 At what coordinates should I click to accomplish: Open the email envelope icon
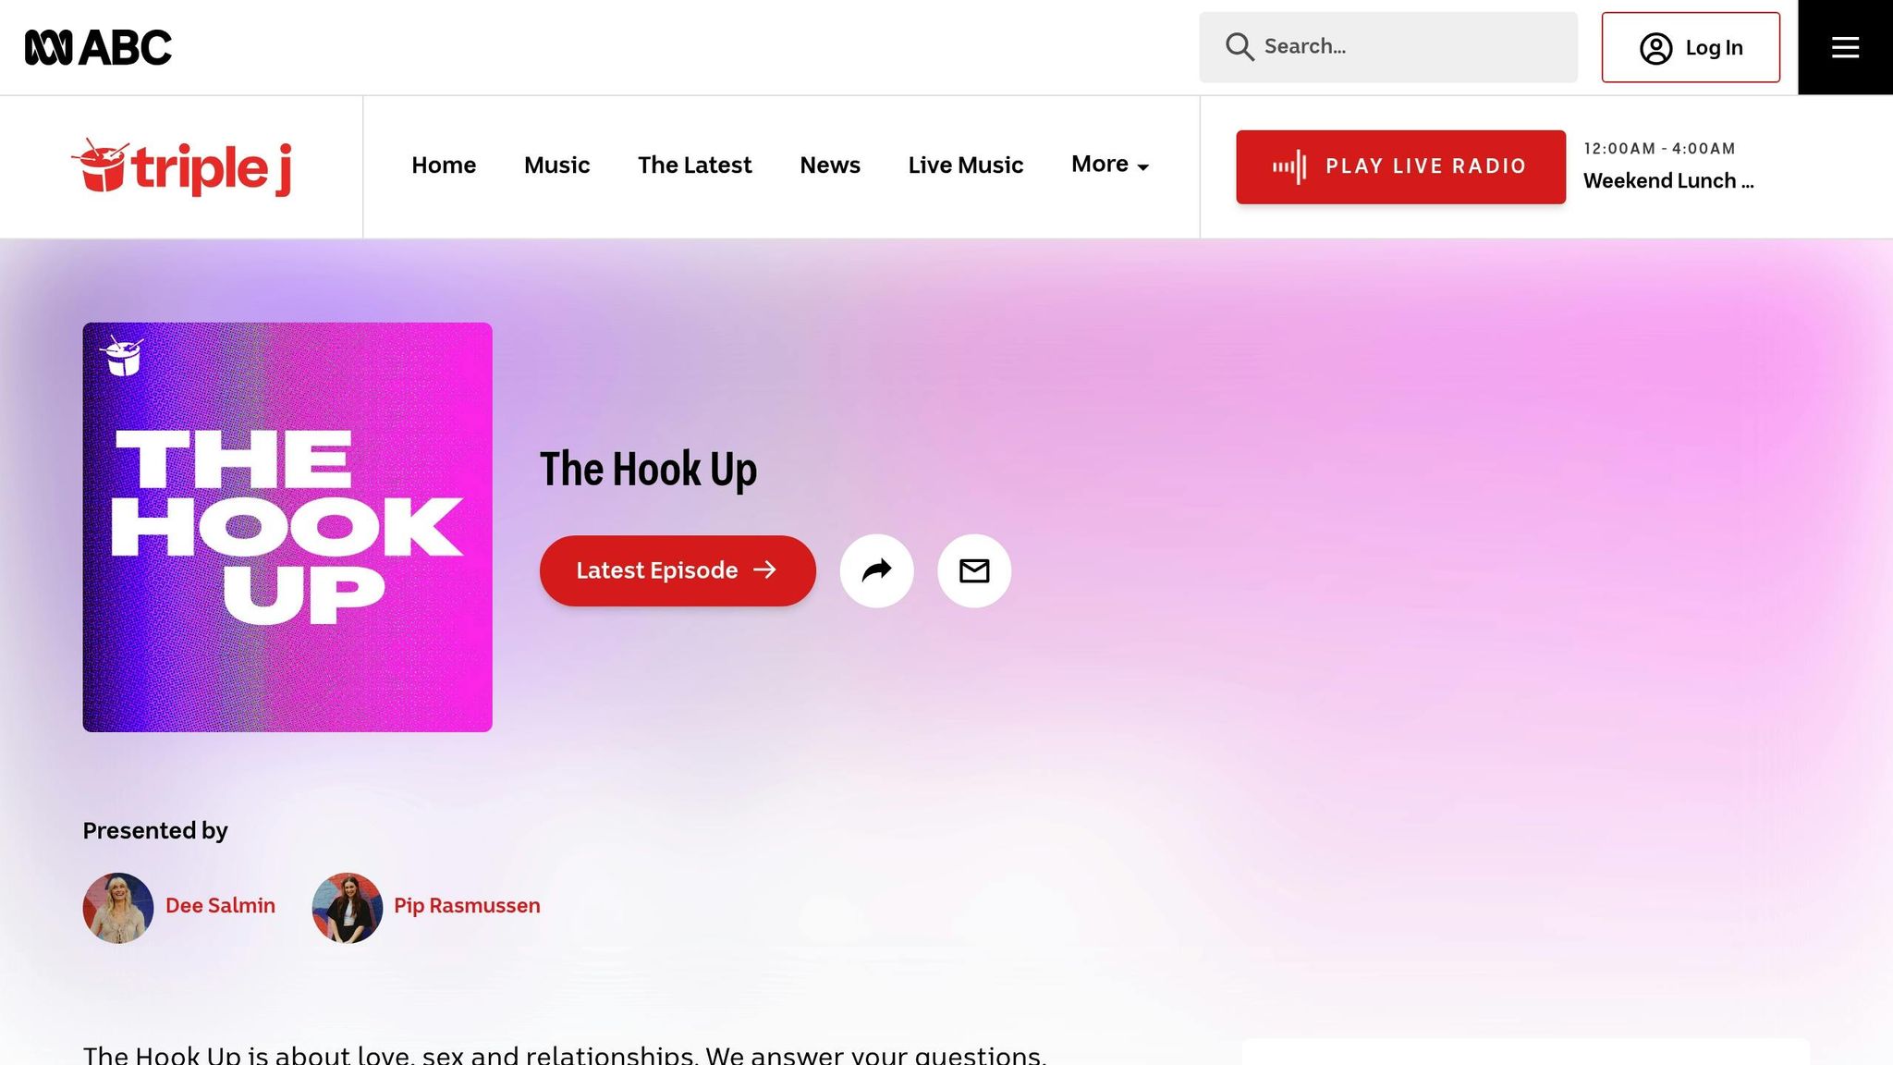pyautogui.click(x=973, y=570)
